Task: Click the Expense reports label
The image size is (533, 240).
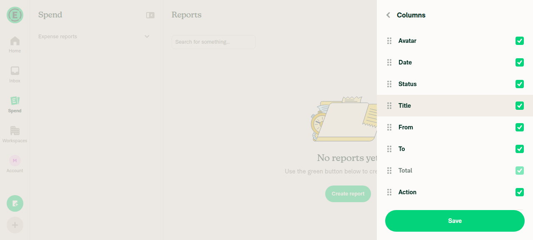Action: click(x=57, y=37)
